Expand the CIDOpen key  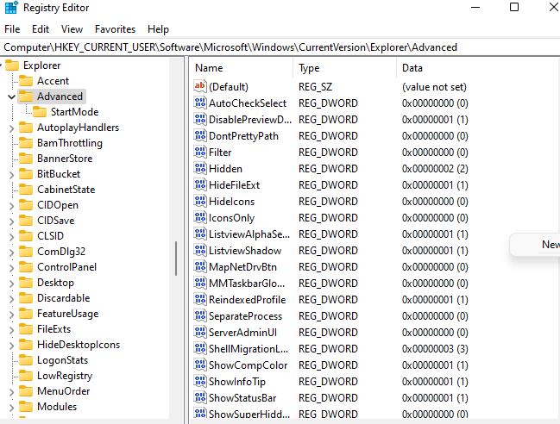pyautogui.click(x=11, y=205)
